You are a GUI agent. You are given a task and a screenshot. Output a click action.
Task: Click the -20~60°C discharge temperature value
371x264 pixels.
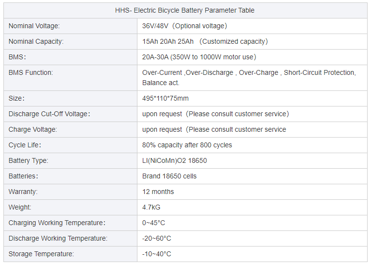157,238
